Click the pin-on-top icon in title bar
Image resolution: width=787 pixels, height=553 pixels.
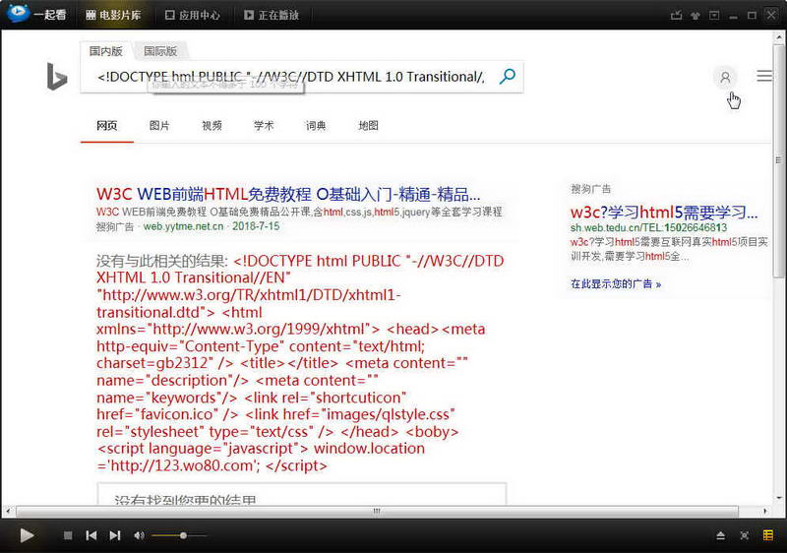pyautogui.click(x=696, y=16)
